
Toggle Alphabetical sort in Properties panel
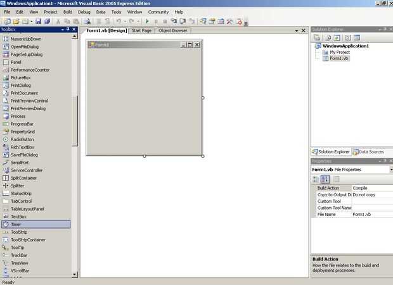coord(325,179)
